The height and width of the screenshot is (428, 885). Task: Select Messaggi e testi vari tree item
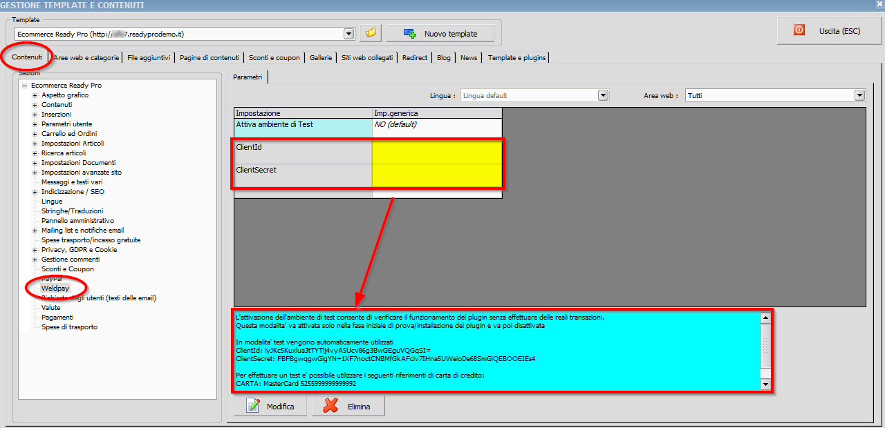72,182
